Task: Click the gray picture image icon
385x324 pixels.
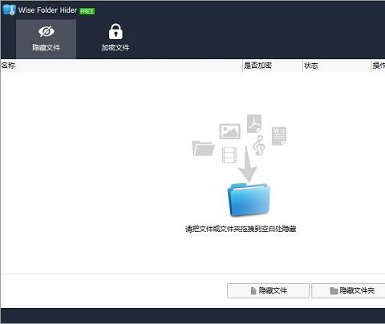Action: [x=229, y=131]
